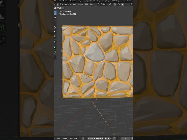Open the editor type dropdown in viewport header
187x140 pixels.
[55, 4]
